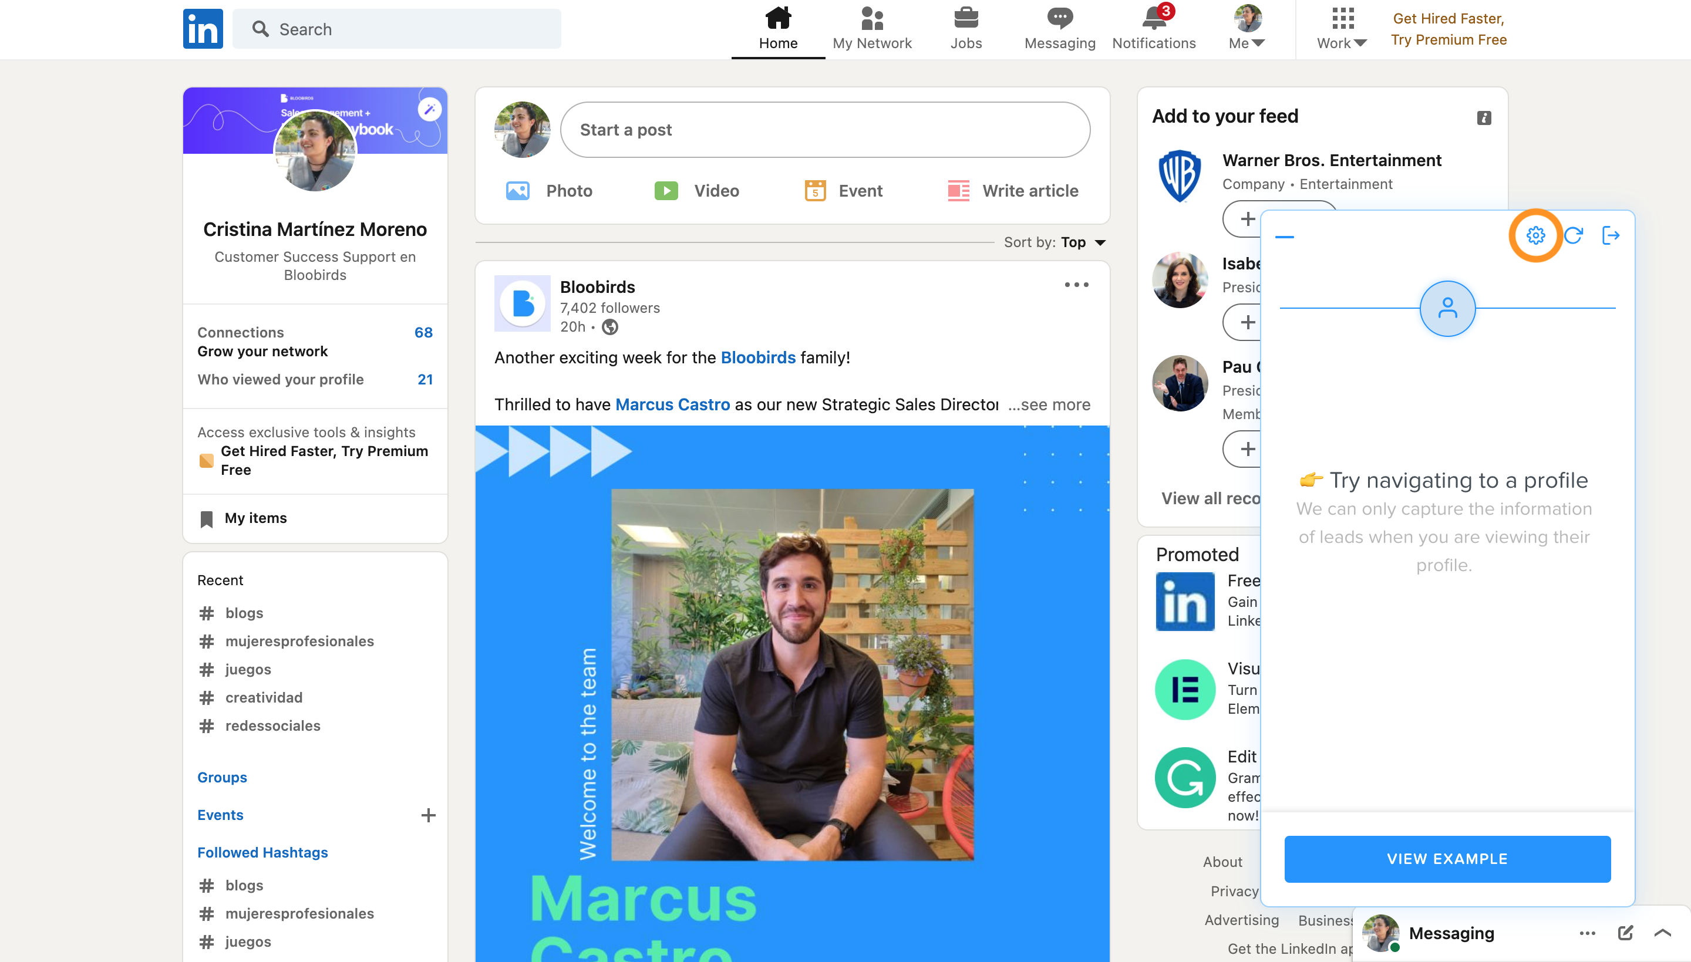Click profile avatar beside Start a post
This screenshot has height=962, width=1691.
point(522,130)
